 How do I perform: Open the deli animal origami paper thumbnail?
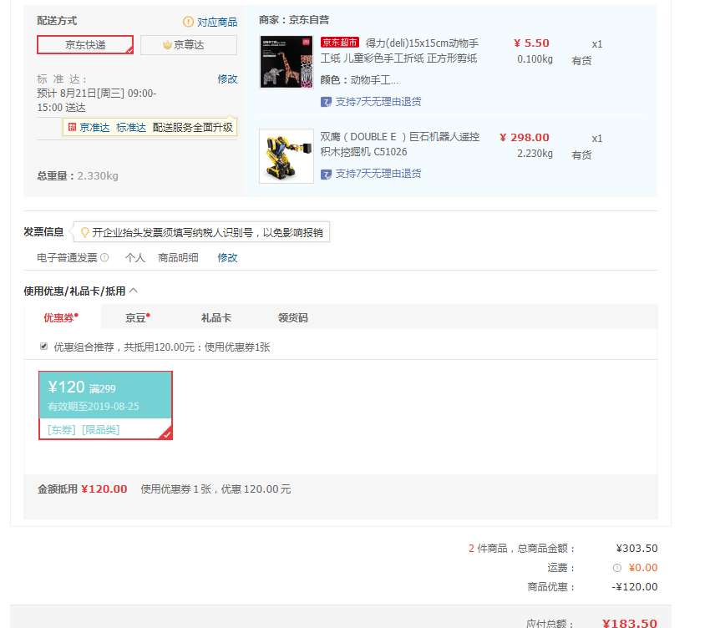[x=287, y=62]
